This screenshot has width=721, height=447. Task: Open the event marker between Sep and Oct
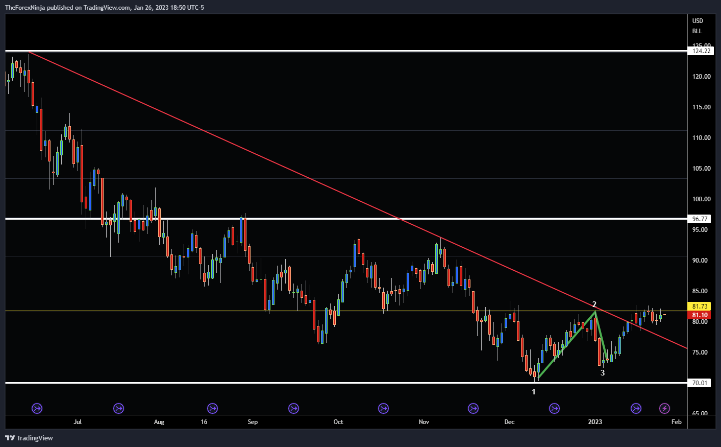point(293,408)
